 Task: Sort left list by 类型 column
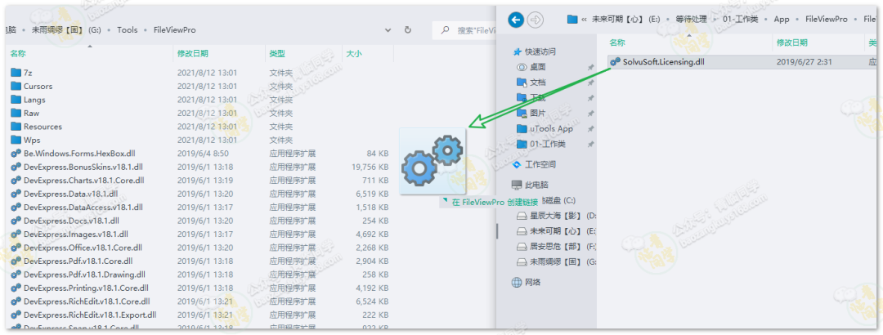coord(277,53)
